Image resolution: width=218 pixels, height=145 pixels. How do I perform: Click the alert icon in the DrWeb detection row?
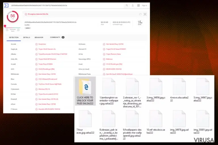click(x=36, y=94)
